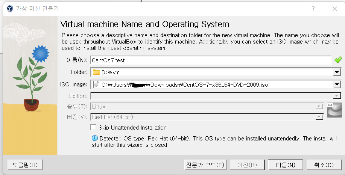Open the Folder dropdown arrow
Screen dimensions: 345x175
[x=337, y=72]
